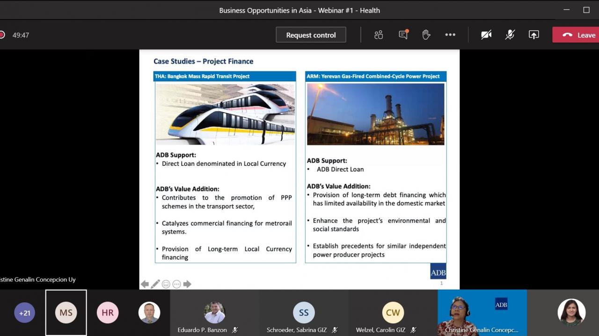Minimize the Teams meeting window

point(567,10)
